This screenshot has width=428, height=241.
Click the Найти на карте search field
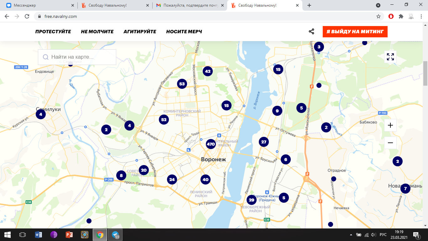pyautogui.click(x=77, y=57)
